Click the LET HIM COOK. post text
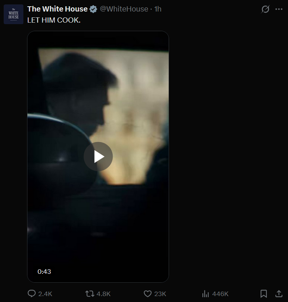Image resolution: width=288 pixels, height=302 pixels. [54, 20]
